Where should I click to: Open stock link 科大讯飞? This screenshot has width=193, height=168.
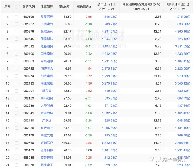(x=47, y=128)
